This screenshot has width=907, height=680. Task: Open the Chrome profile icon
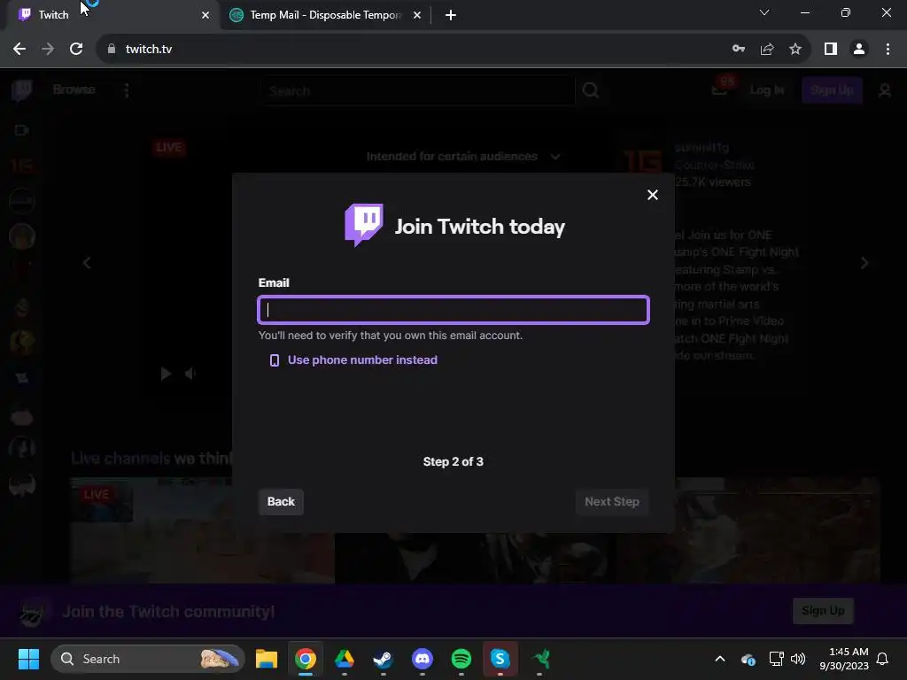(x=859, y=49)
